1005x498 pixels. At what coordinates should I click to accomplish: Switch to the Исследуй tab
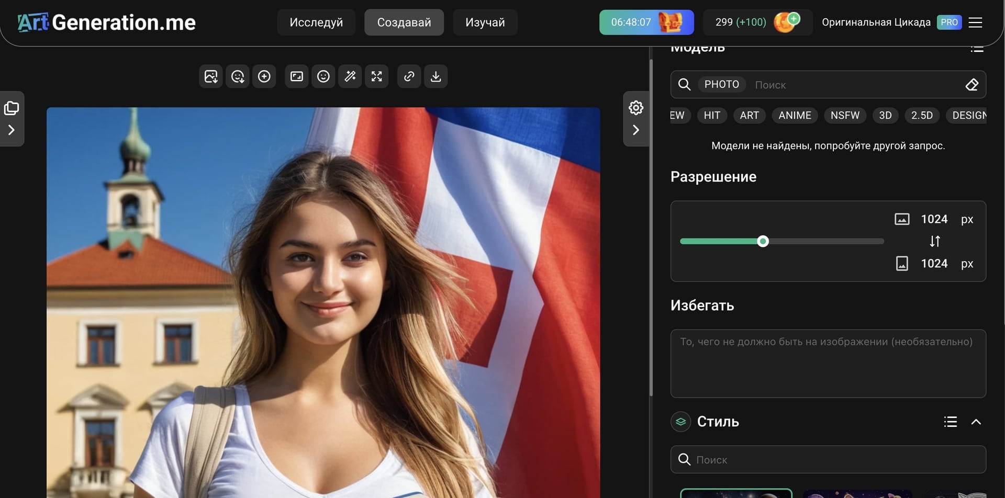[316, 22]
